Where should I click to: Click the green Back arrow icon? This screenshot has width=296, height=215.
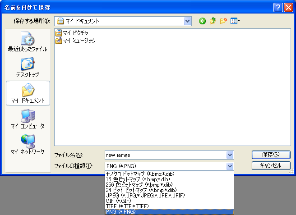(x=202, y=21)
